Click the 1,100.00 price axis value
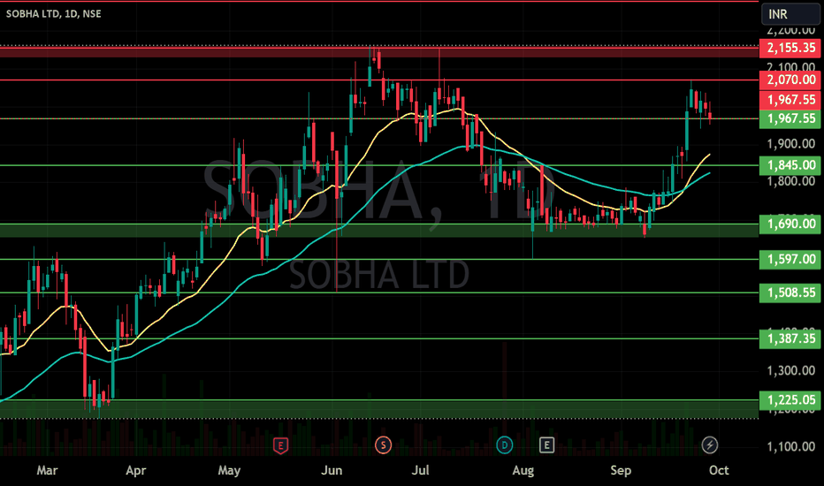This screenshot has height=486, width=824. [x=791, y=446]
